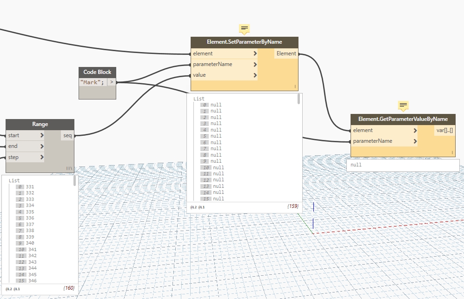Open element port chevron on GetParameterValueByName
Image resolution: width=464 pixels, height=299 pixels.
415,130
